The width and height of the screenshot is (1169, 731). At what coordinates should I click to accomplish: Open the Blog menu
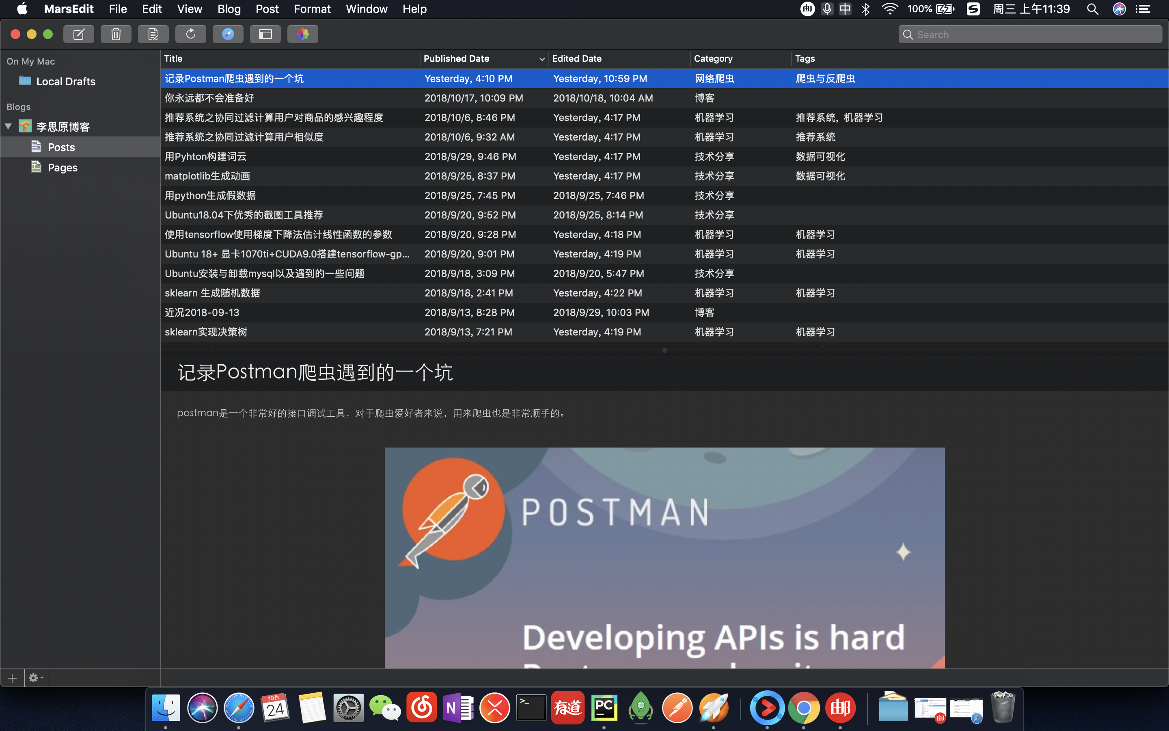click(229, 9)
